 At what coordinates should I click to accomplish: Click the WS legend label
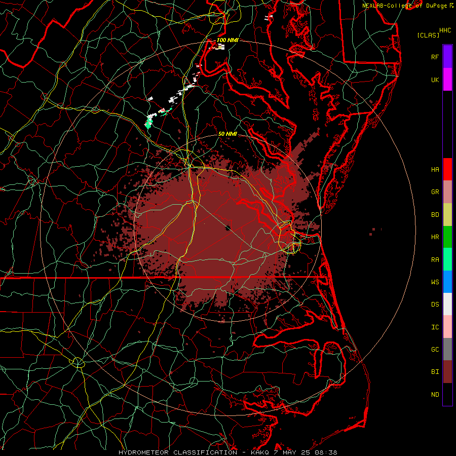coord(435,282)
